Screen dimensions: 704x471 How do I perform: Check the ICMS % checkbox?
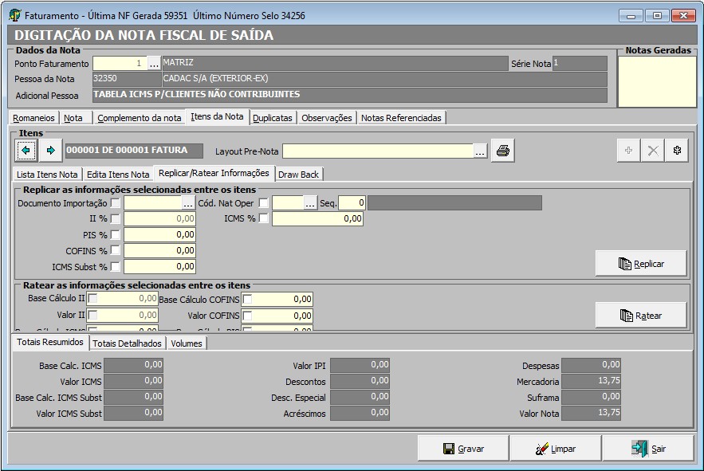[264, 218]
